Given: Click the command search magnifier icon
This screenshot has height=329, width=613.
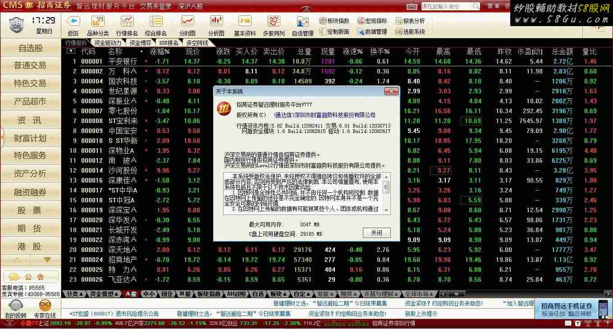Looking at the screenshot, I should coord(476,6).
